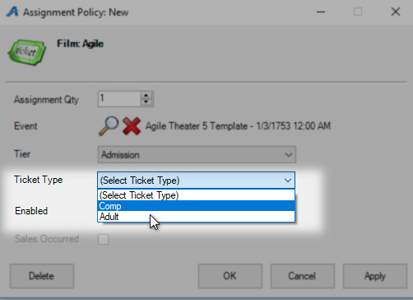Click the Sales Occurred label
413x300 pixels.
tap(47, 239)
